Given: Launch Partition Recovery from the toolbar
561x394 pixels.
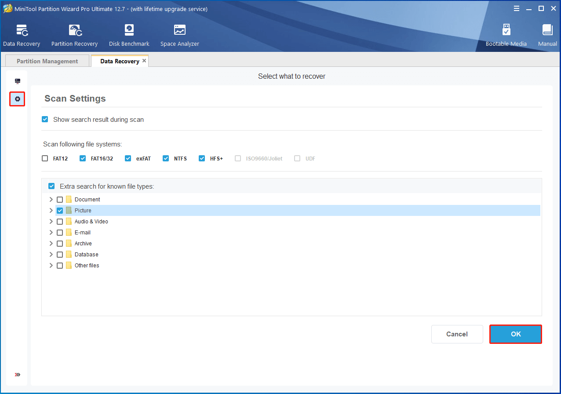Looking at the screenshot, I should click(74, 36).
